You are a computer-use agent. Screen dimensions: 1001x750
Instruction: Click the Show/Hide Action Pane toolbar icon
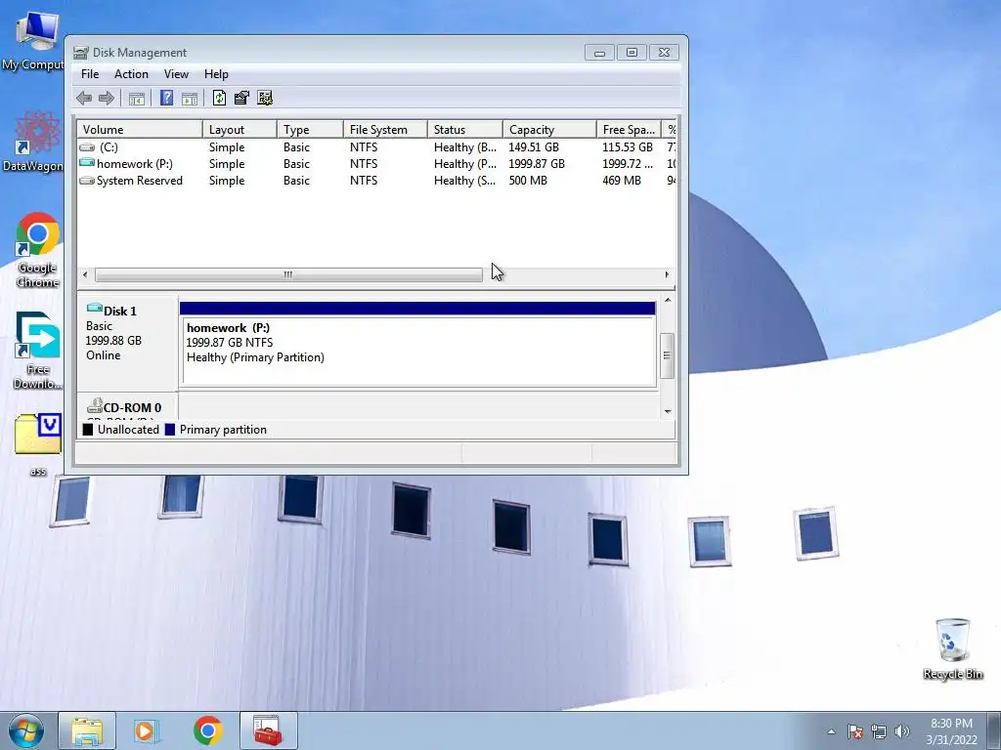(190, 99)
